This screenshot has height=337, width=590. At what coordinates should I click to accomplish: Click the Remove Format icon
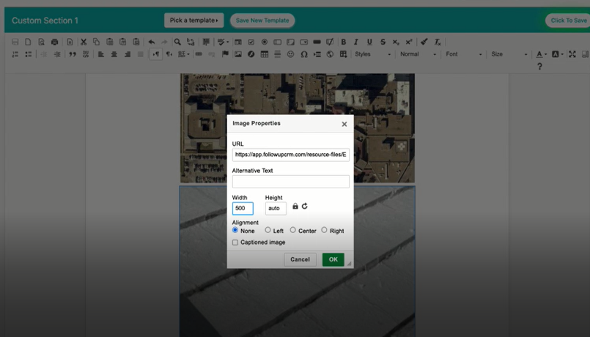(x=438, y=42)
